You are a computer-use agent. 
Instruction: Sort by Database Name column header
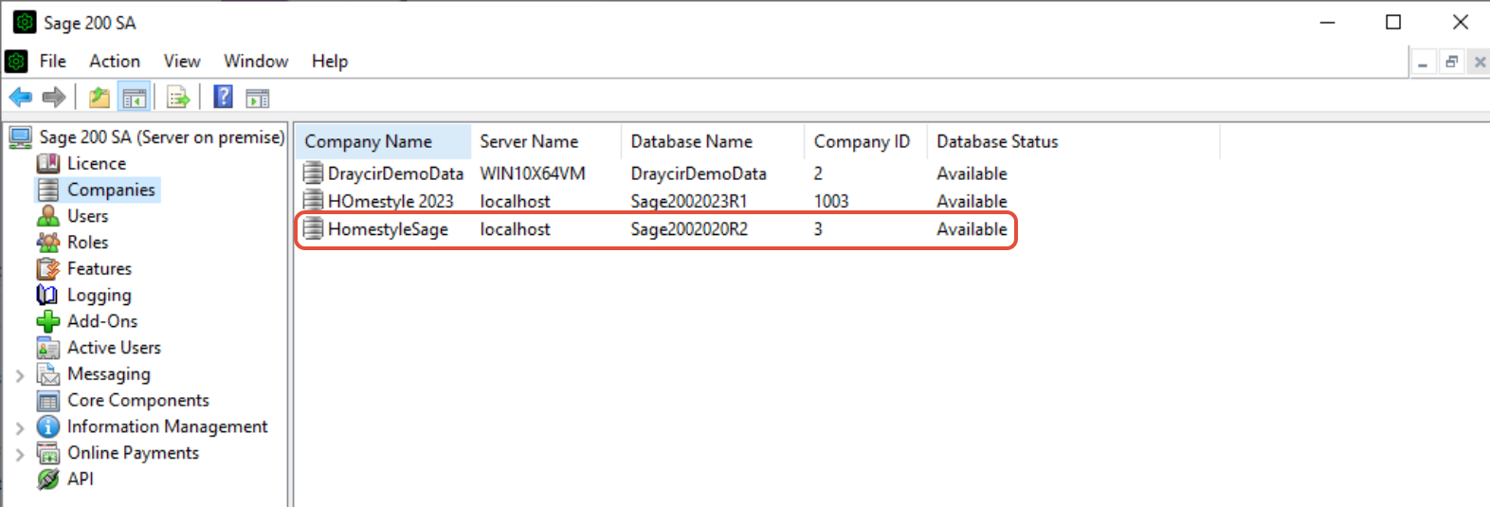714,141
